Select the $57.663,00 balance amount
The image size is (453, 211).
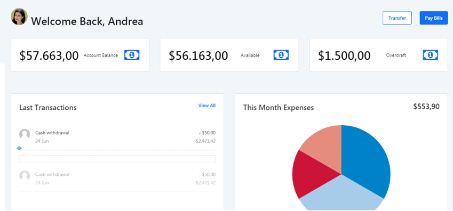(49, 55)
